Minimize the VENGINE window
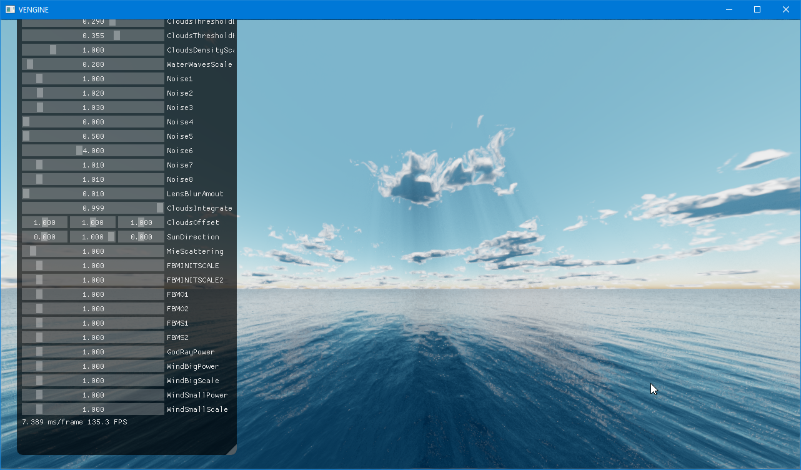 click(x=729, y=9)
